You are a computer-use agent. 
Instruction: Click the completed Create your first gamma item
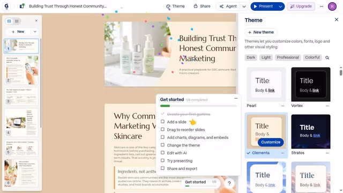188,114
